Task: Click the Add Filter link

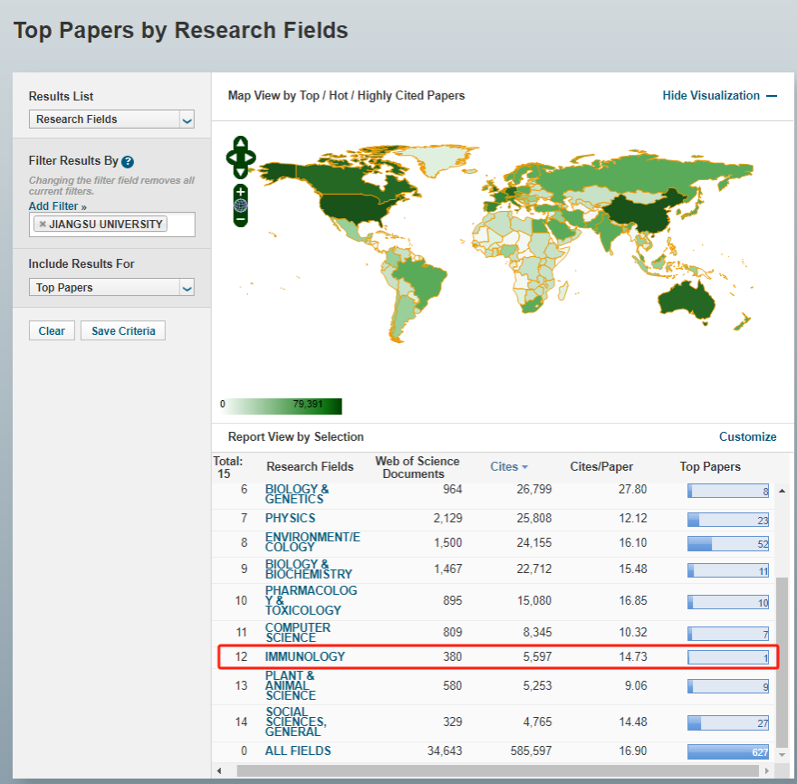Action: (x=57, y=206)
